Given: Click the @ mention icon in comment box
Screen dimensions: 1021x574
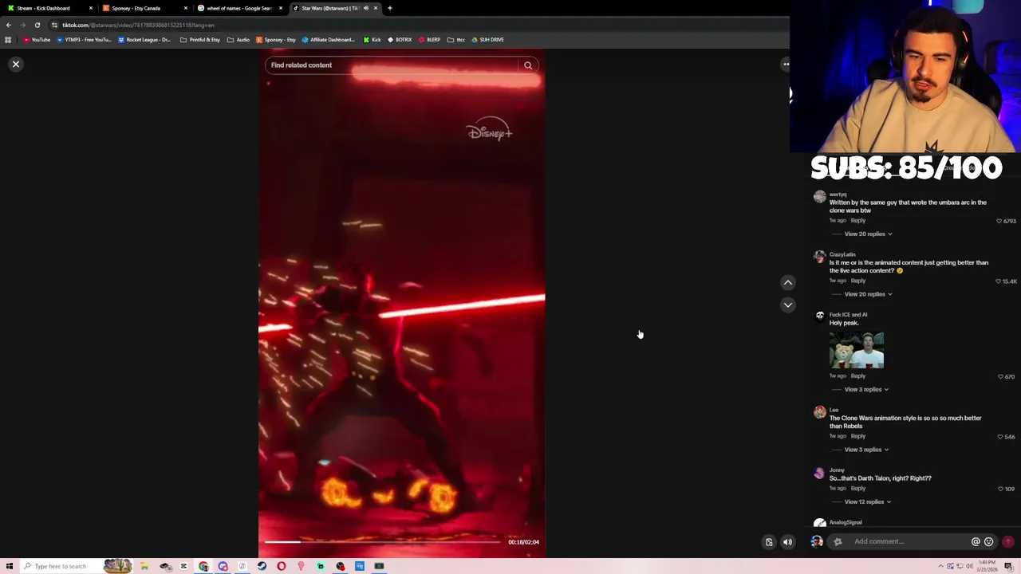Looking at the screenshot, I should pyautogui.click(x=976, y=541).
